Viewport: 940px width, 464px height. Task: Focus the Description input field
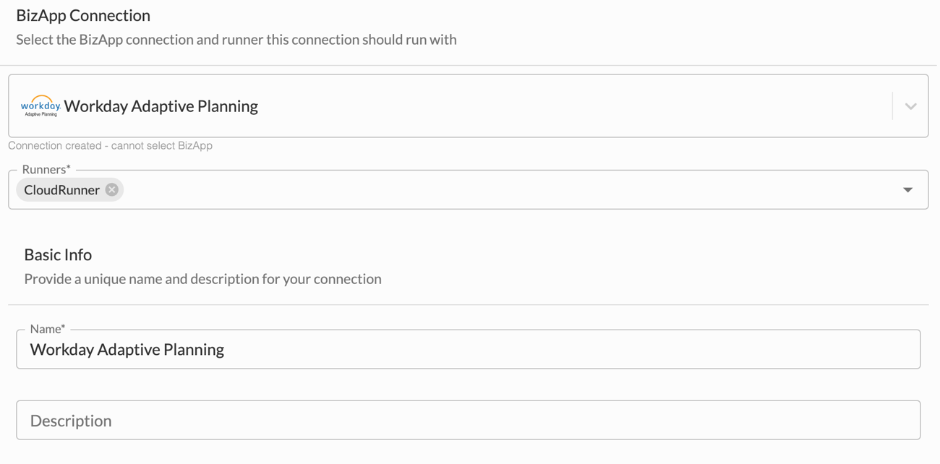pyautogui.click(x=468, y=420)
